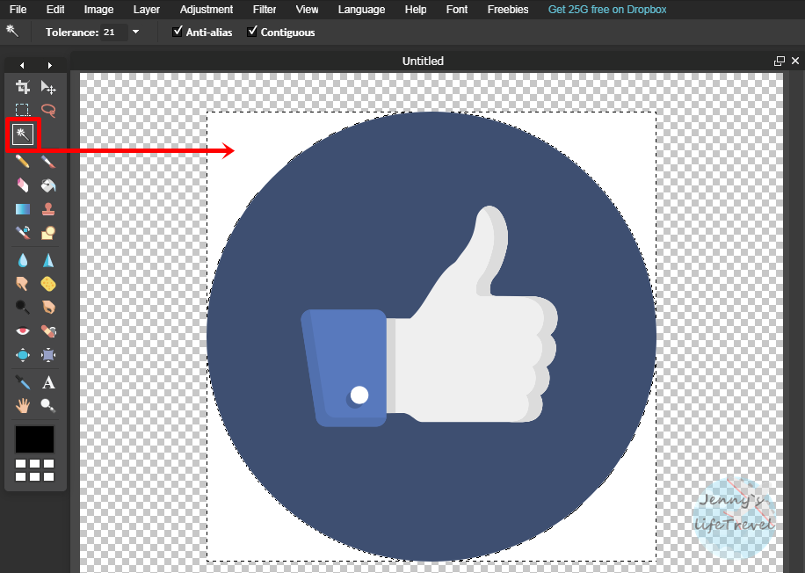This screenshot has width=805, height=573.
Task: Select the Burn hand tool
Action: pos(48,307)
